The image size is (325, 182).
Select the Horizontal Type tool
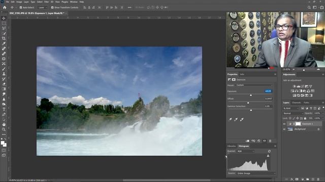pyautogui.click(x=4, y=109)
